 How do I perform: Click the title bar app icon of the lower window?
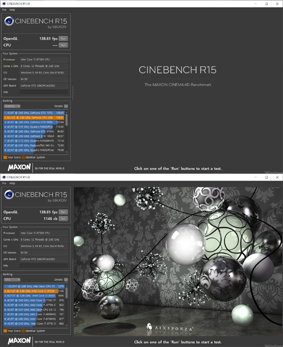click(4, 177)
